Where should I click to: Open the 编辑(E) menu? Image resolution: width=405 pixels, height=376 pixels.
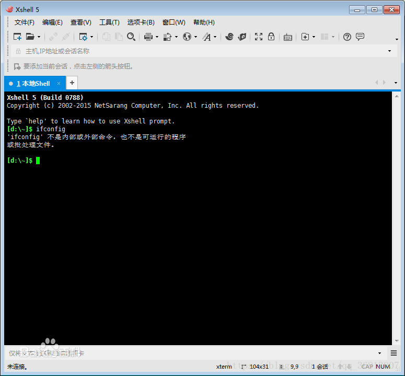(x=52, y=22)
